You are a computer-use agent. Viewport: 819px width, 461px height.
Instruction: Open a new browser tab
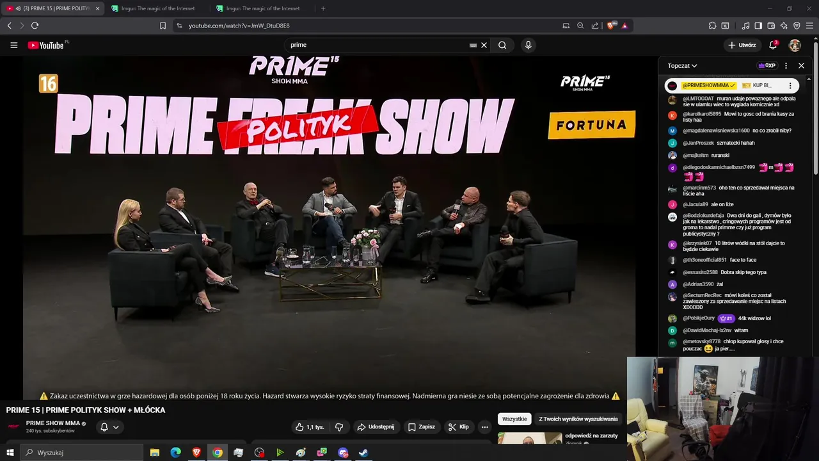[323, 8]
